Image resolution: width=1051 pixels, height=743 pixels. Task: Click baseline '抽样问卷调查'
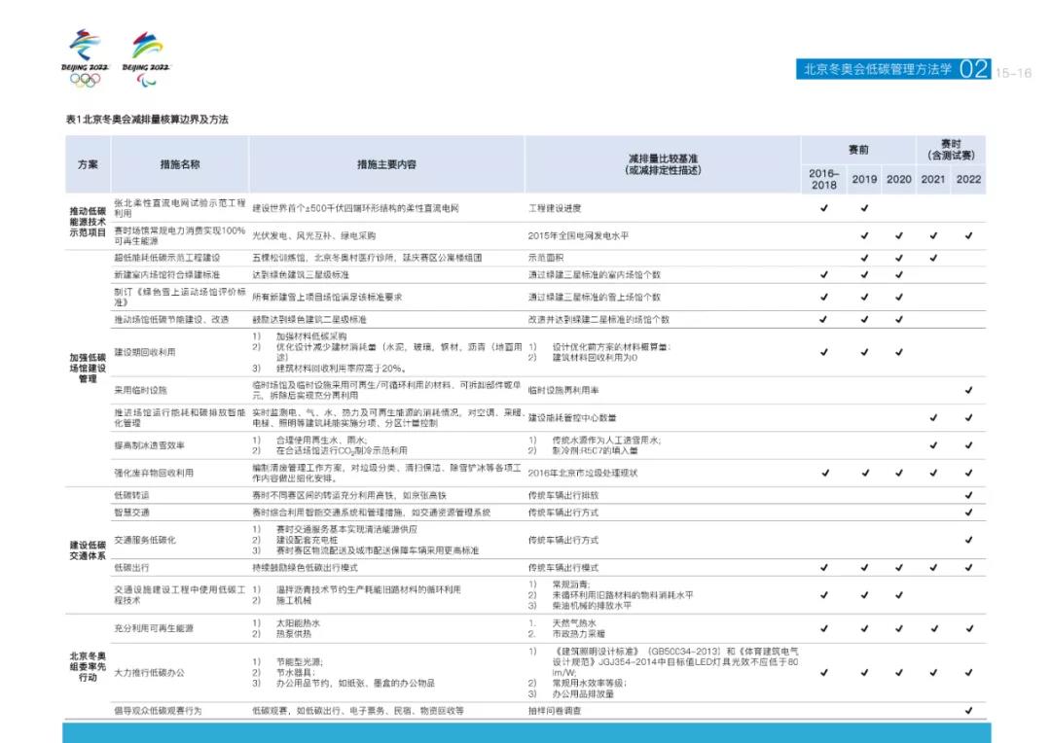point(555,710)
